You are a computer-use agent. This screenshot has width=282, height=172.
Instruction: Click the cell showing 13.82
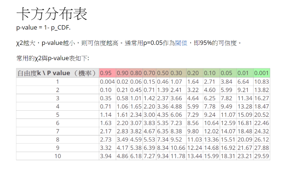tap(261, 90)
